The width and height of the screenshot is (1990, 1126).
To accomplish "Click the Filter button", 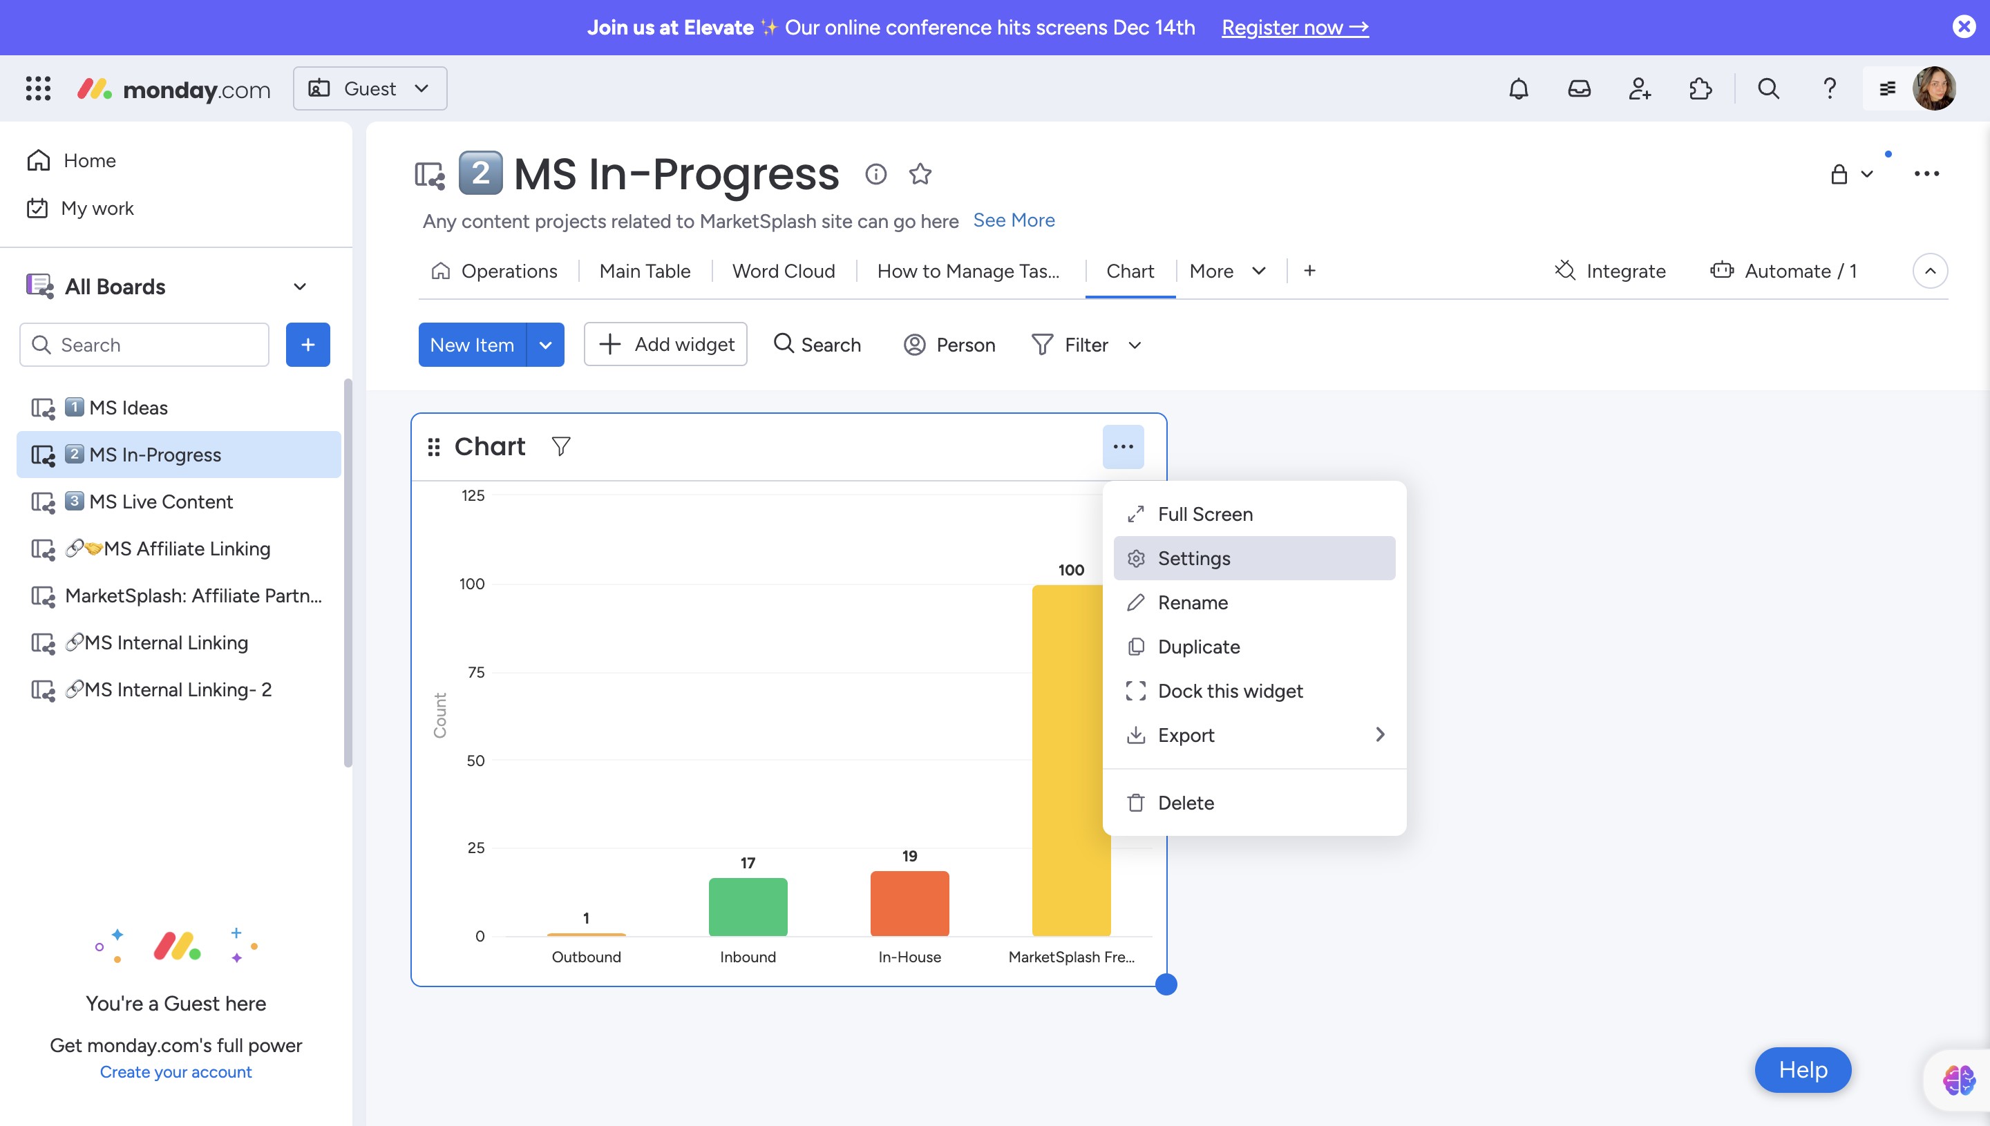I will click(x=1071, y=345).
